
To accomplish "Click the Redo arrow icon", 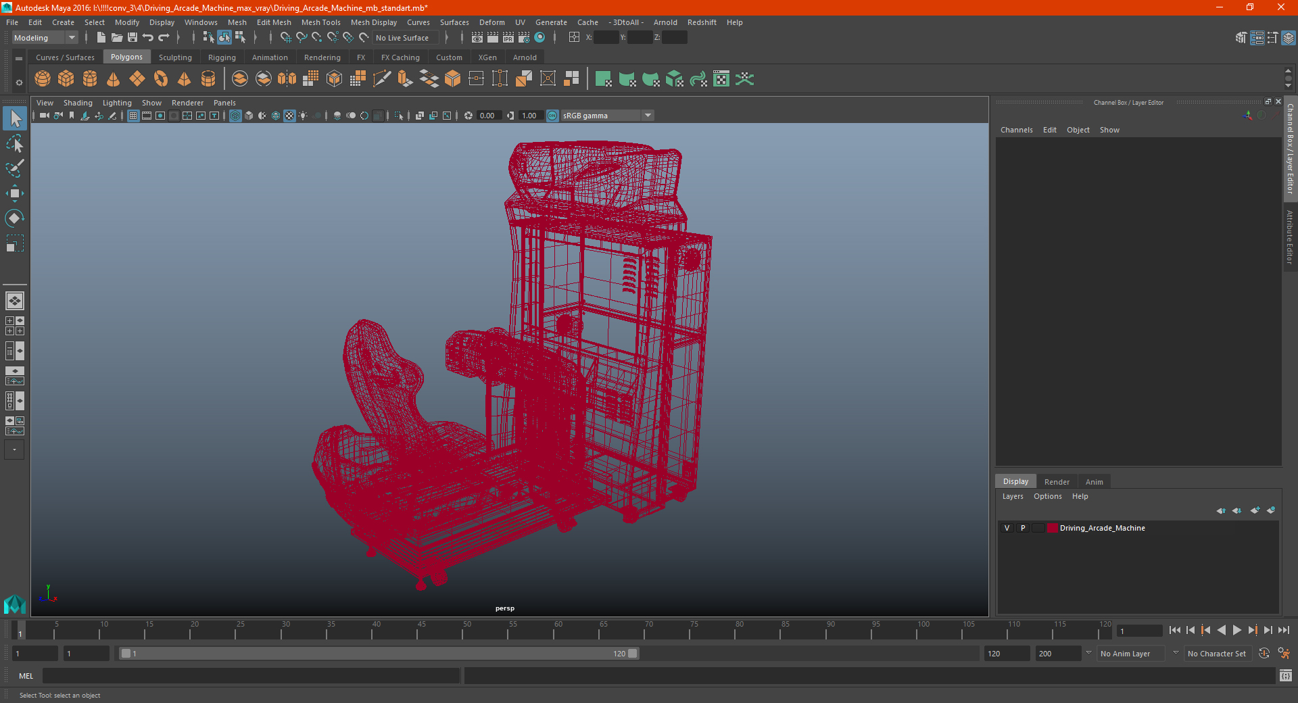I will click(x=164, y=38).
